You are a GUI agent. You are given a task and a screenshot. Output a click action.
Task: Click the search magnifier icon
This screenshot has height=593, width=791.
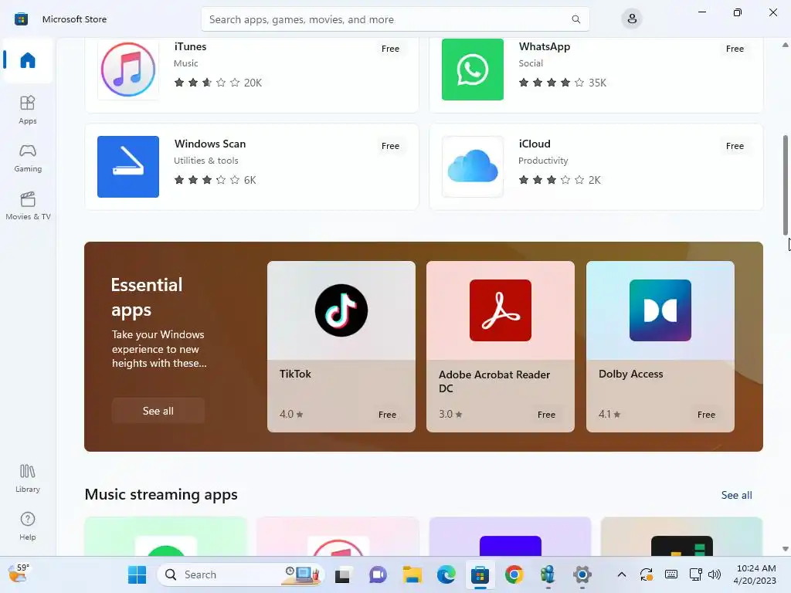tap(575, 19)
